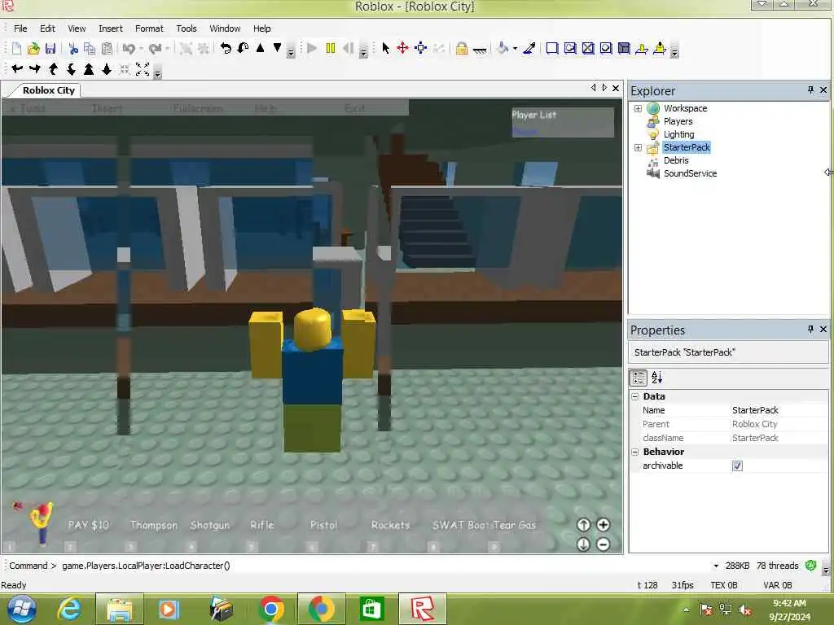Rotate selection with curved rotate arrow icon

coord(226,48)
